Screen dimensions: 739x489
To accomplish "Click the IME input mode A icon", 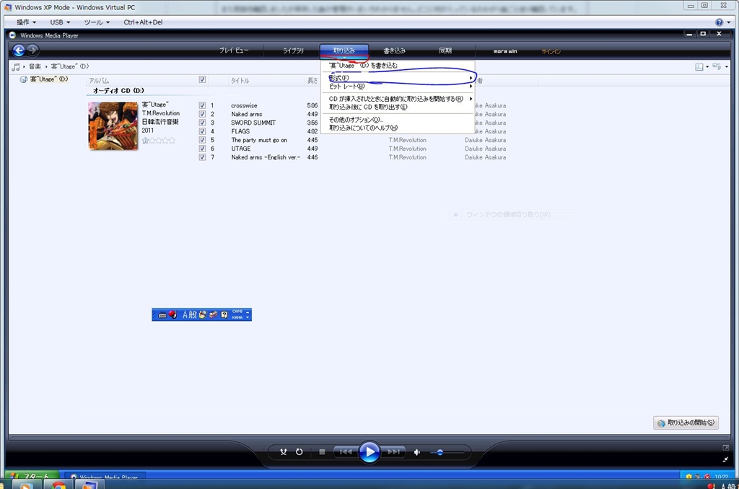I will (x=185, y=314).
